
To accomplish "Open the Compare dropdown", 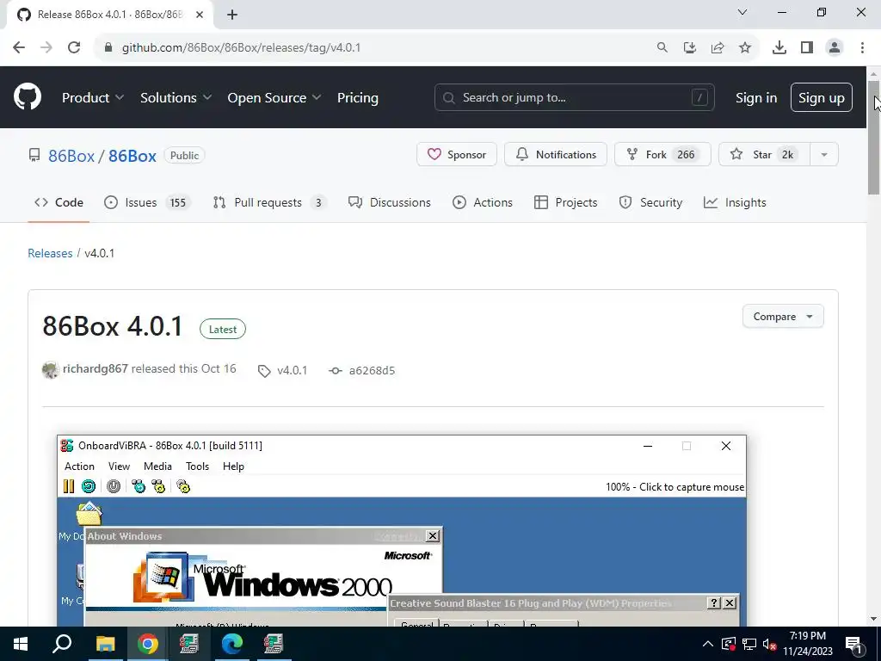I will 783,317.
